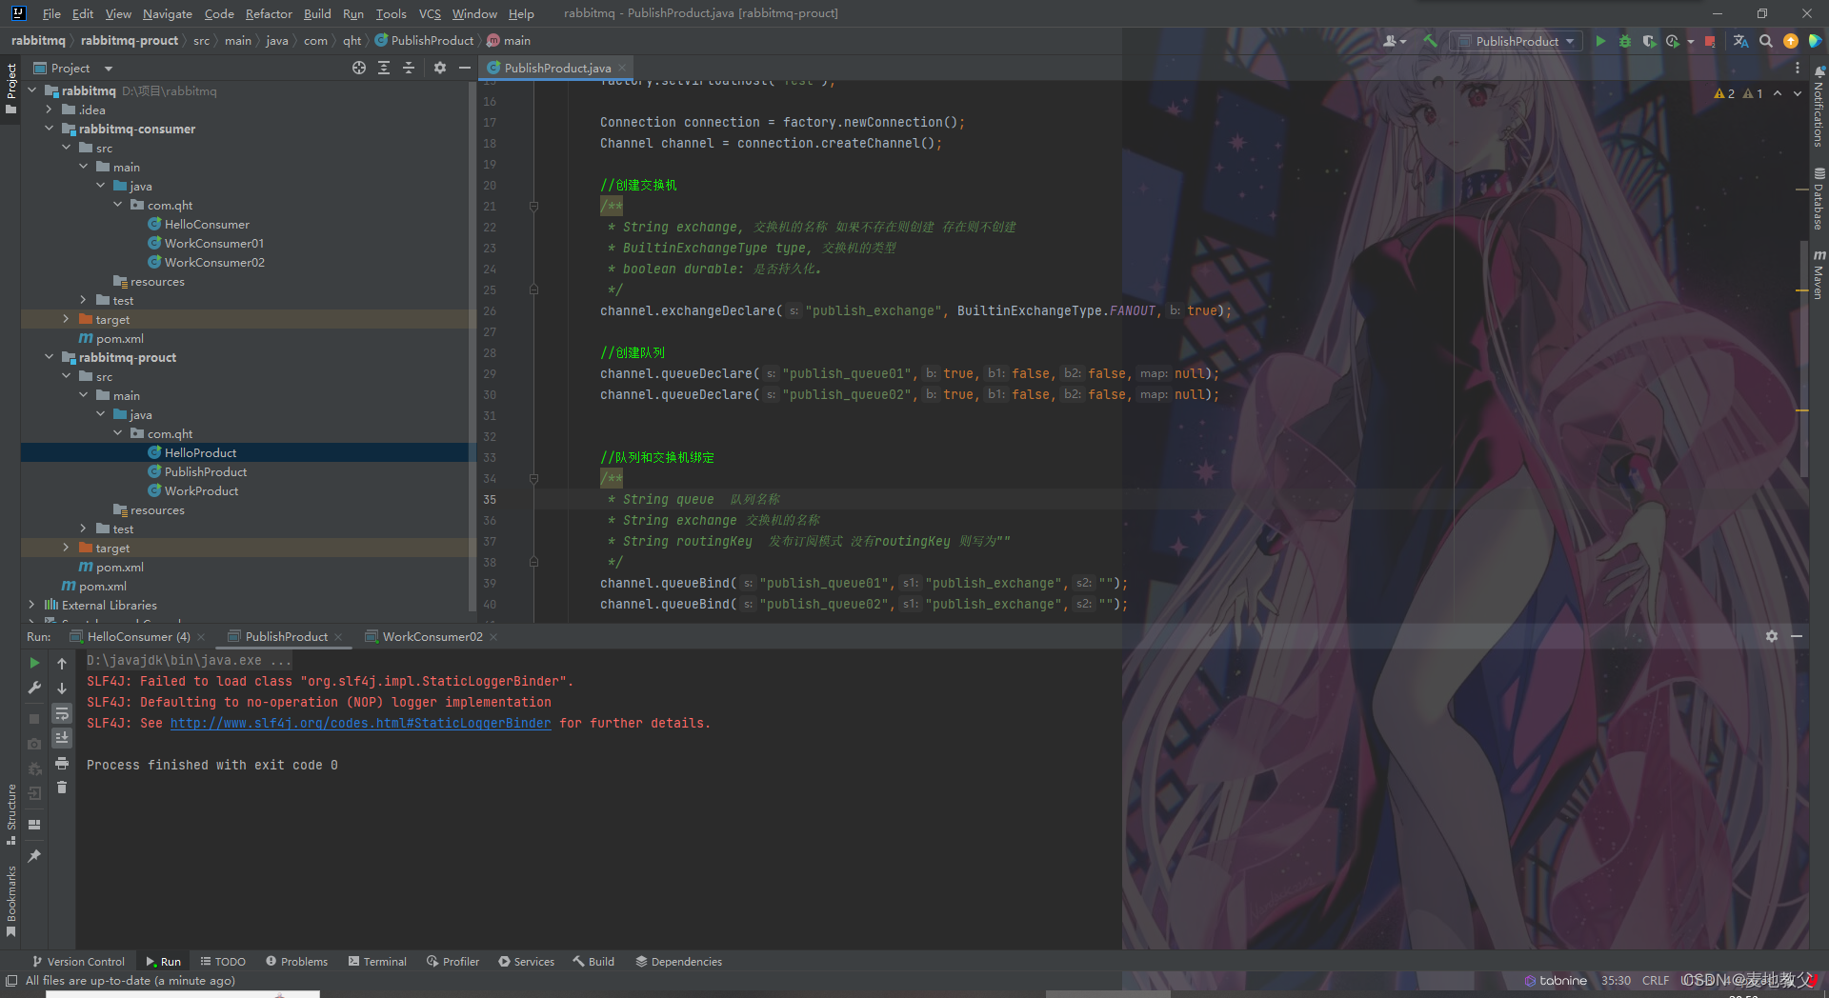Open the Problems tool window

[x=296, y=962]
